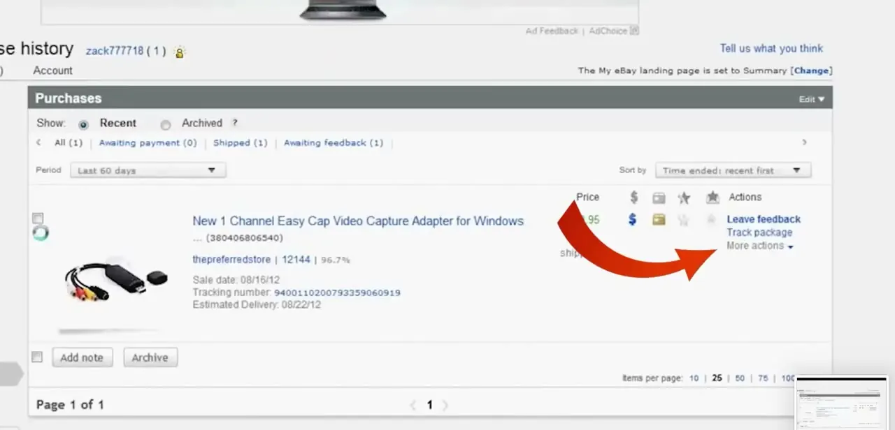
Task: Click the Leave feedback link
Action: coord(764,219)
